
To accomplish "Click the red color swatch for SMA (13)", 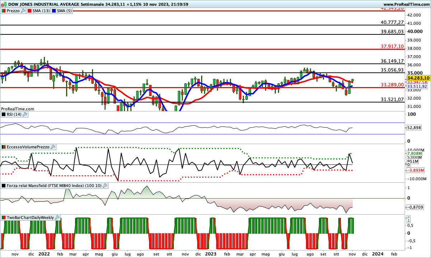I will (x=29, y=10).
